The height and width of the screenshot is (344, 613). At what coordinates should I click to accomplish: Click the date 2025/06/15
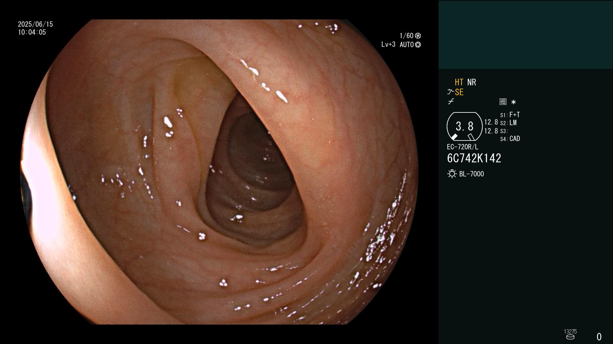pyautogui.click(x=35, y=24)
